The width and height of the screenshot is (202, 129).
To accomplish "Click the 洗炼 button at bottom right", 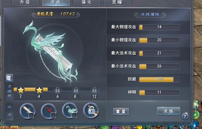I will pos(169,111).
